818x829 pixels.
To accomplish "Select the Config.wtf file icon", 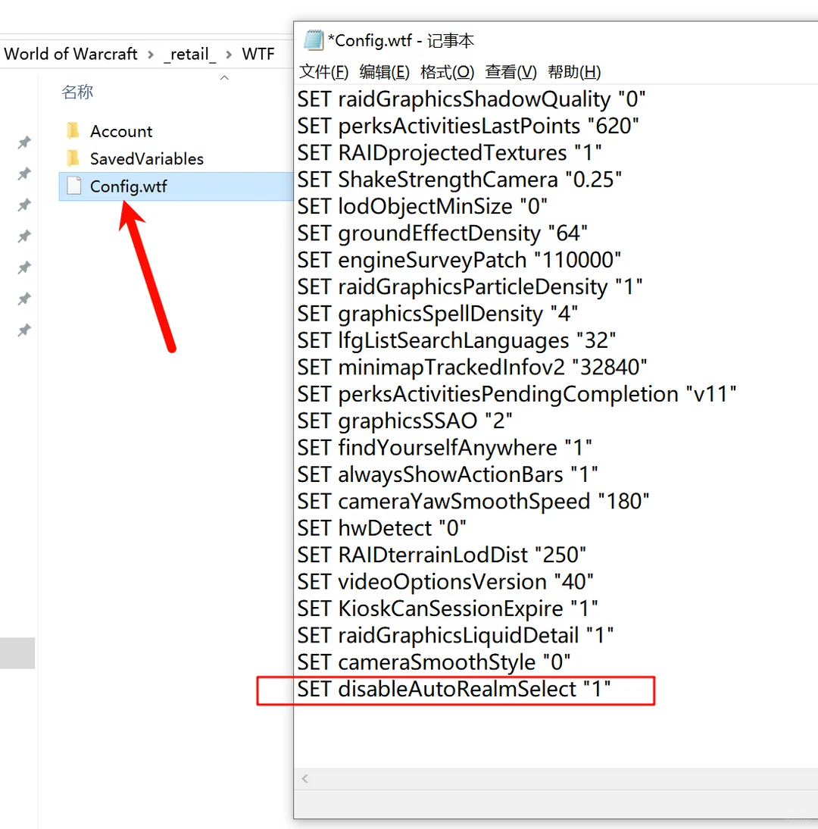I will point(74,186).
